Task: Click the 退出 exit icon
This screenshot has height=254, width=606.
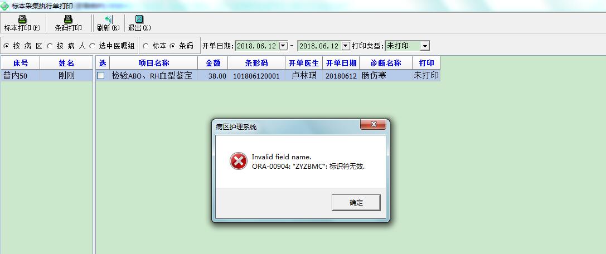Action: (x=139, y=19)
